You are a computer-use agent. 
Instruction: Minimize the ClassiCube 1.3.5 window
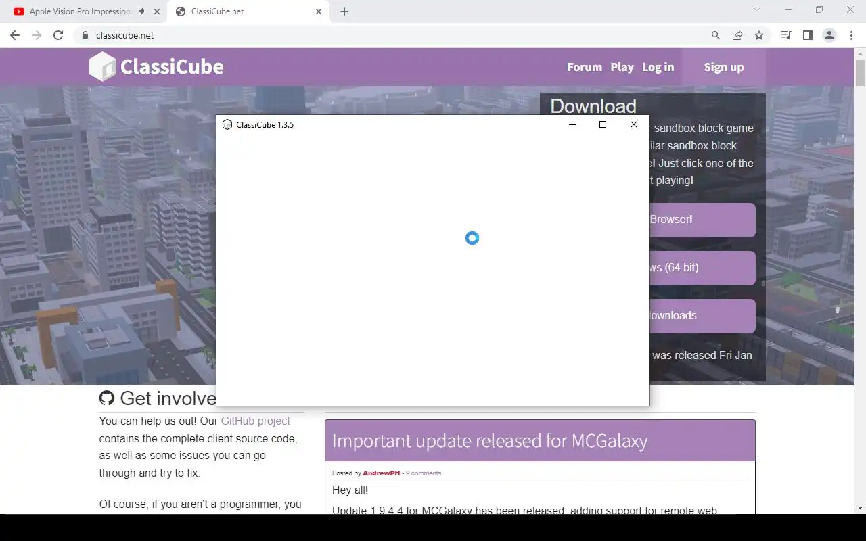[x=572, y=124]
